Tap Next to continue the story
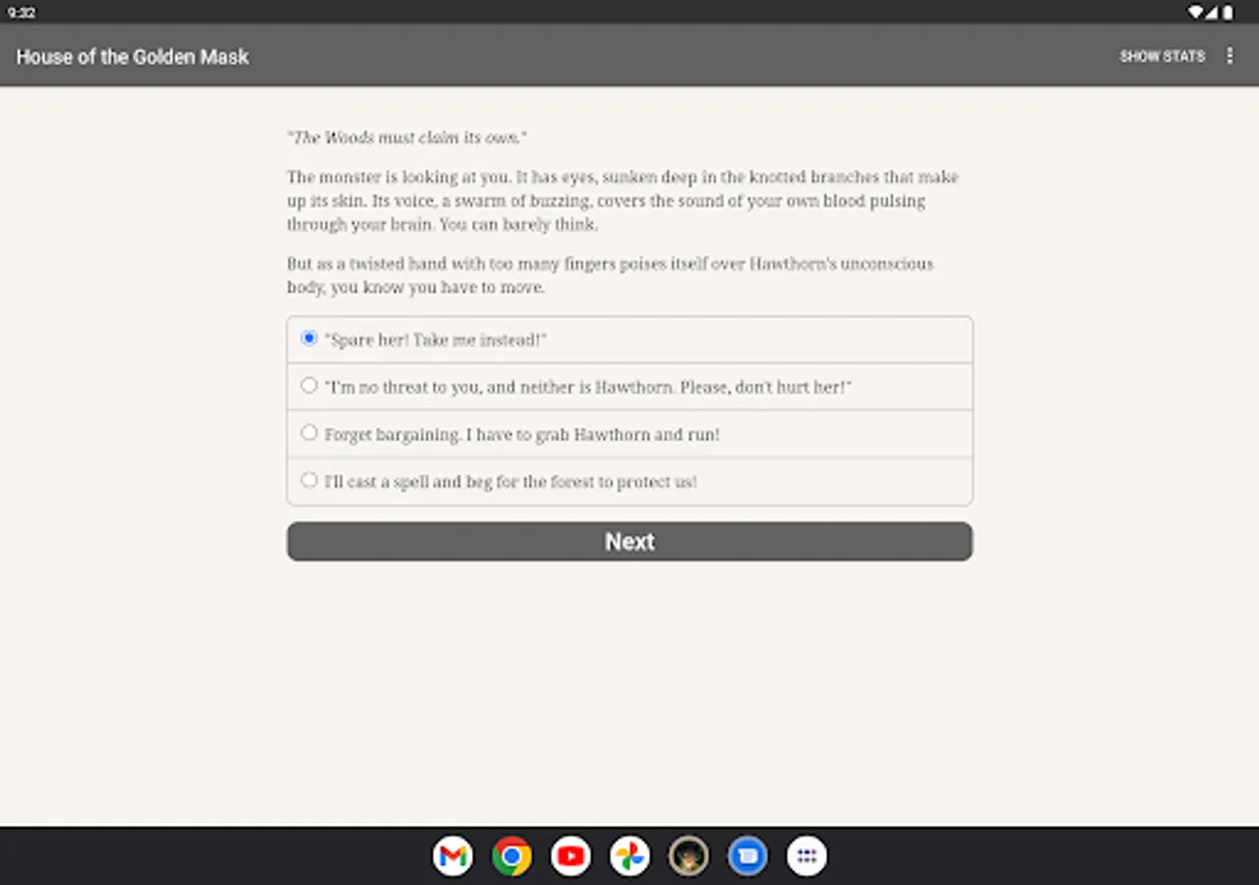1259x885 pixels. [x=629, y=541]
